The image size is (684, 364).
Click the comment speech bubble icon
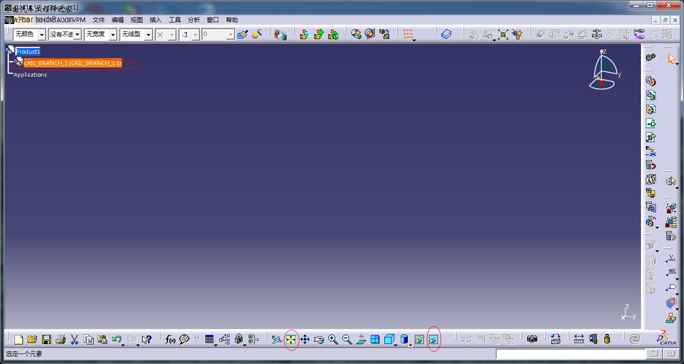point(184,339)
